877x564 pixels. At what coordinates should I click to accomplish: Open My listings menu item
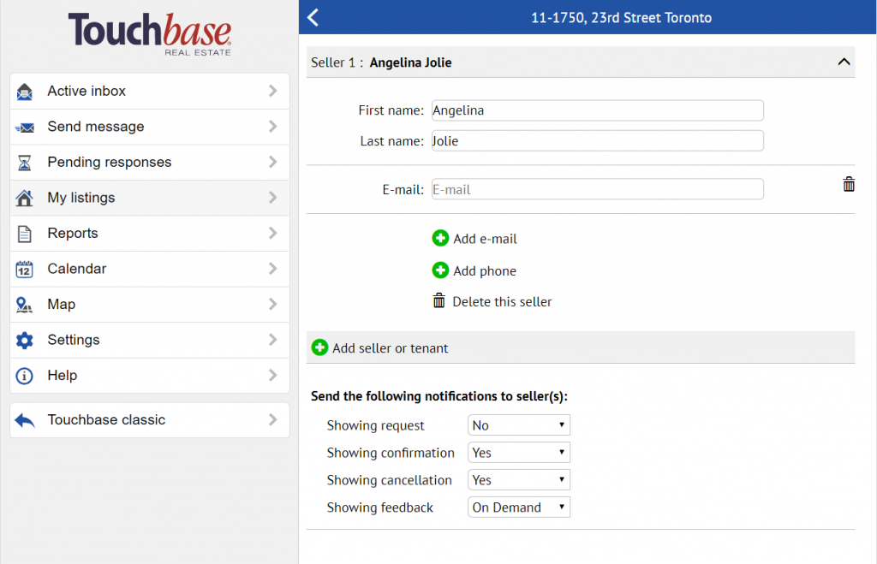pos(150,198)
